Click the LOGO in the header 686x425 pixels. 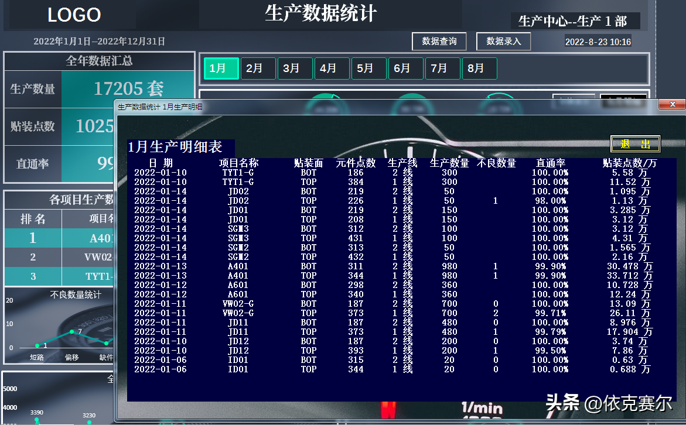coord(74,15)
